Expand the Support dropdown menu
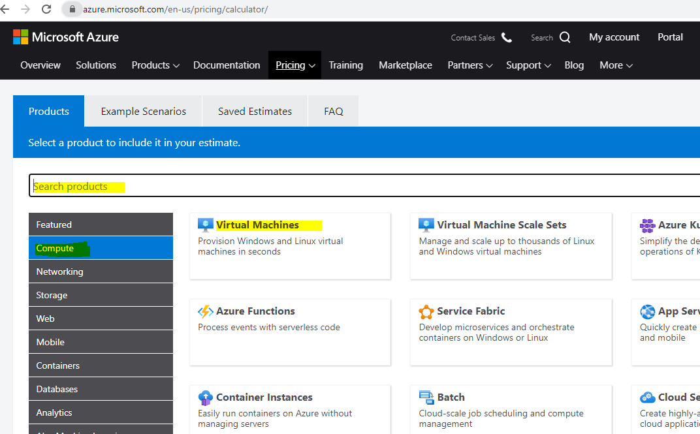The width and height of the screenshot is (700, 434). (528, 65)
